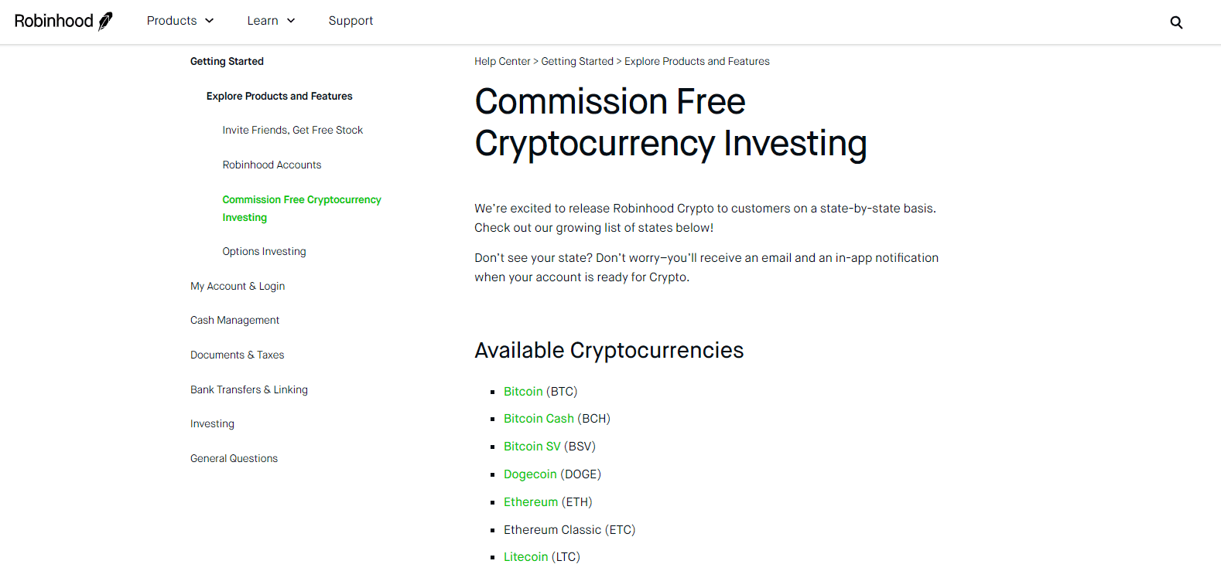Open the Ethereum cryptocurrency link
1221x571 pixels.
pyautogui.click(x=531, y=501)
